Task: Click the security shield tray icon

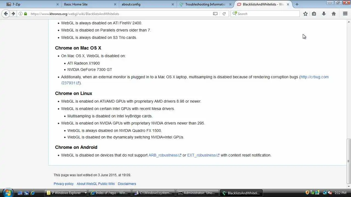Action: (x=307, y=193)
